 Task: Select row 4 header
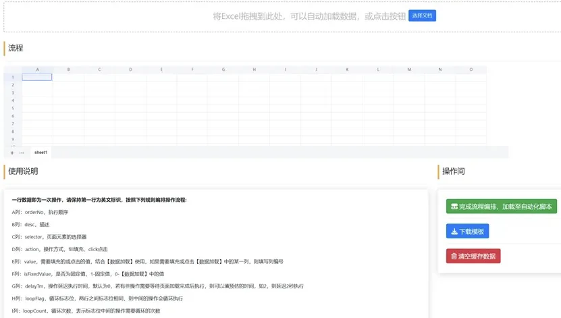13,101
